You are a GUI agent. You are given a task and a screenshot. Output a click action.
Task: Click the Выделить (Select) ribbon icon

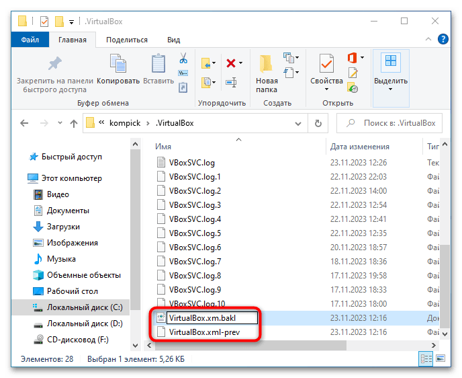pos(391,61)
